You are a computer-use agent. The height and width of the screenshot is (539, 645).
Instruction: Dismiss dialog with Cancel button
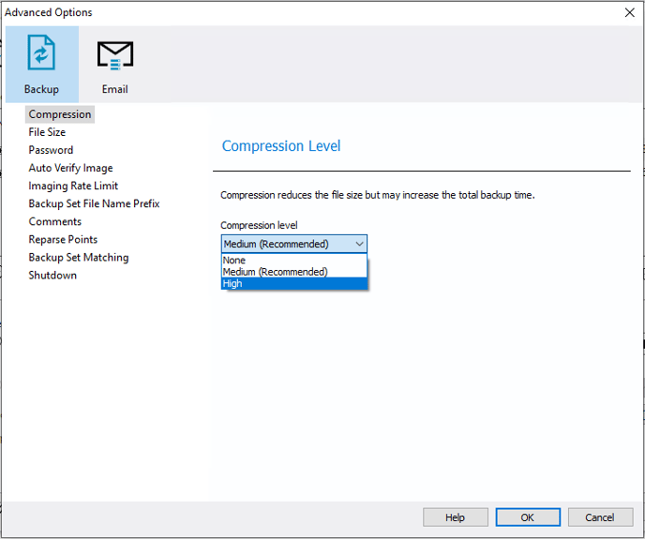click(x=600, y=517)
